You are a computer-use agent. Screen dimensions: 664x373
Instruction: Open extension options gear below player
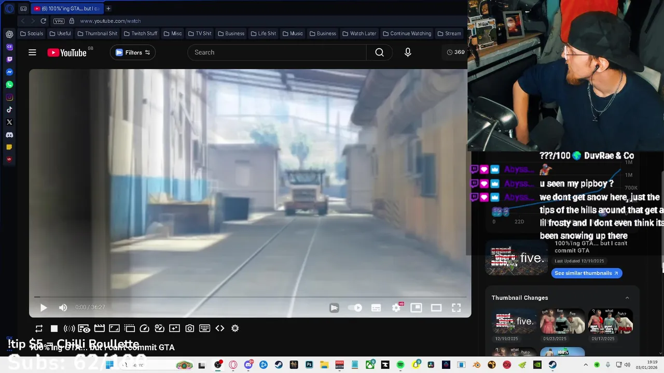[x=235, y=328]
